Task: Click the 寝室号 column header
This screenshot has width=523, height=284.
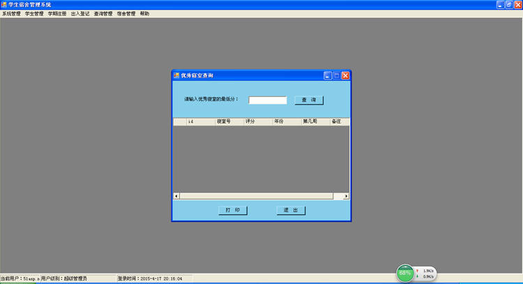Action: pos(229,121)
